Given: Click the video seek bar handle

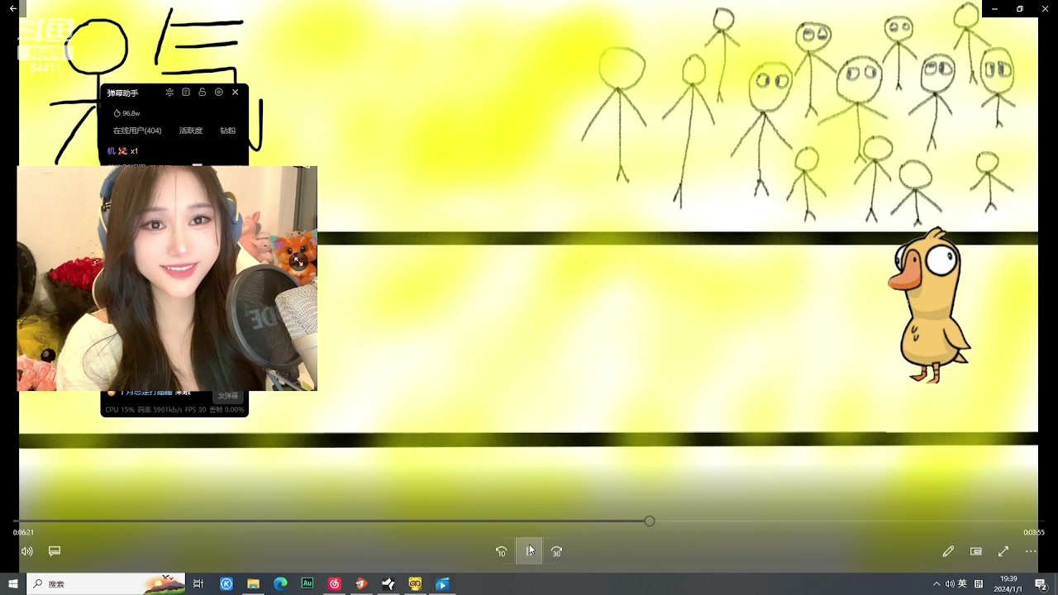Looking at the screenshot, I should (650, 521).
